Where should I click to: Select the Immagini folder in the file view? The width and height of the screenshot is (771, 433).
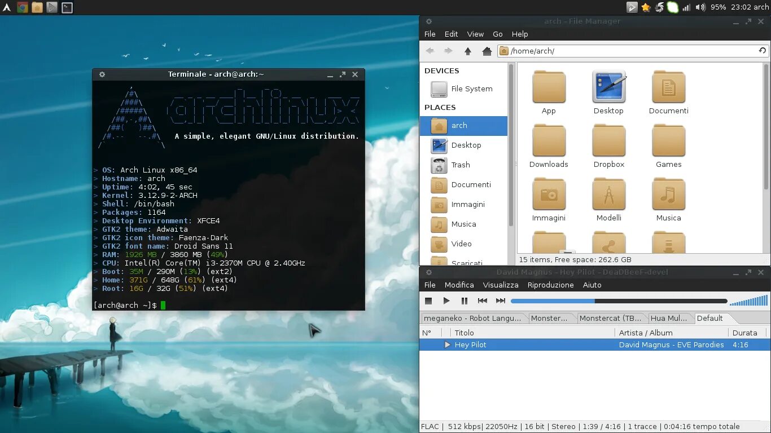[549, 200]
